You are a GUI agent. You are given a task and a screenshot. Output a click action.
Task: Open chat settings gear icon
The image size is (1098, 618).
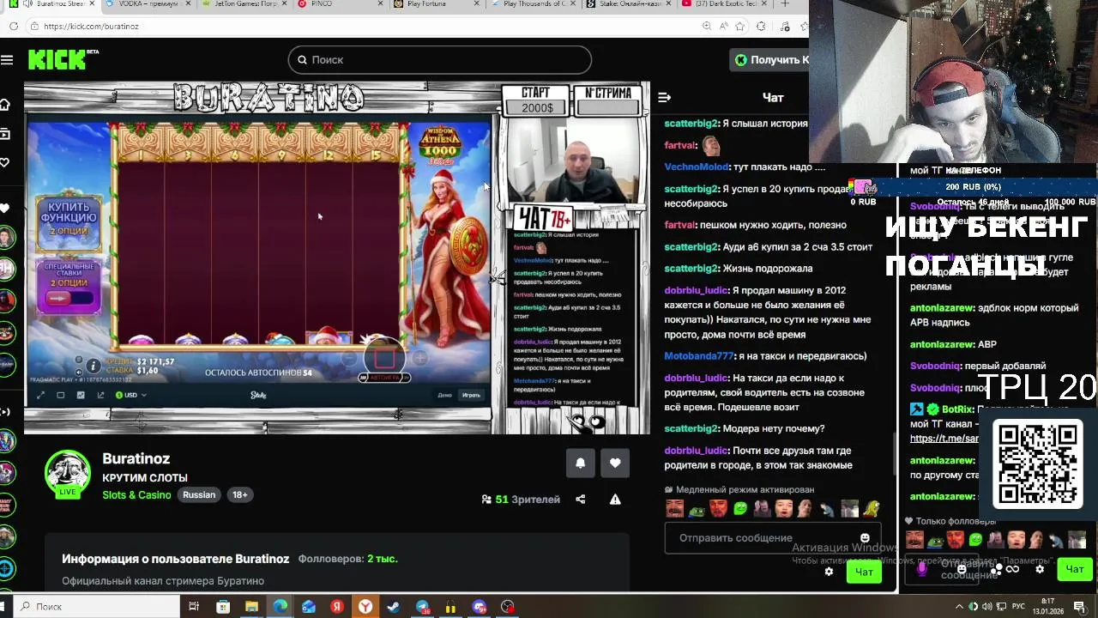tap(829, 572)
